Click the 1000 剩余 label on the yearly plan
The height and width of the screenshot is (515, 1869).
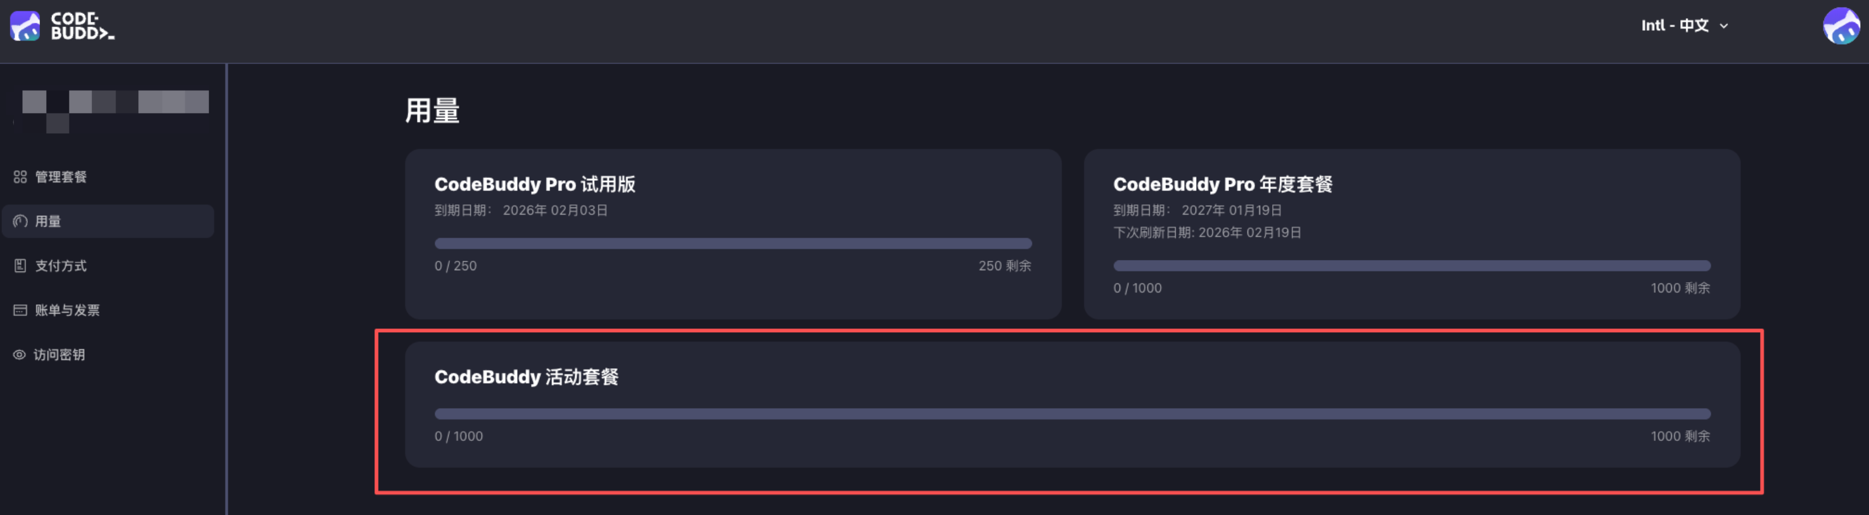pos(1680,288)
